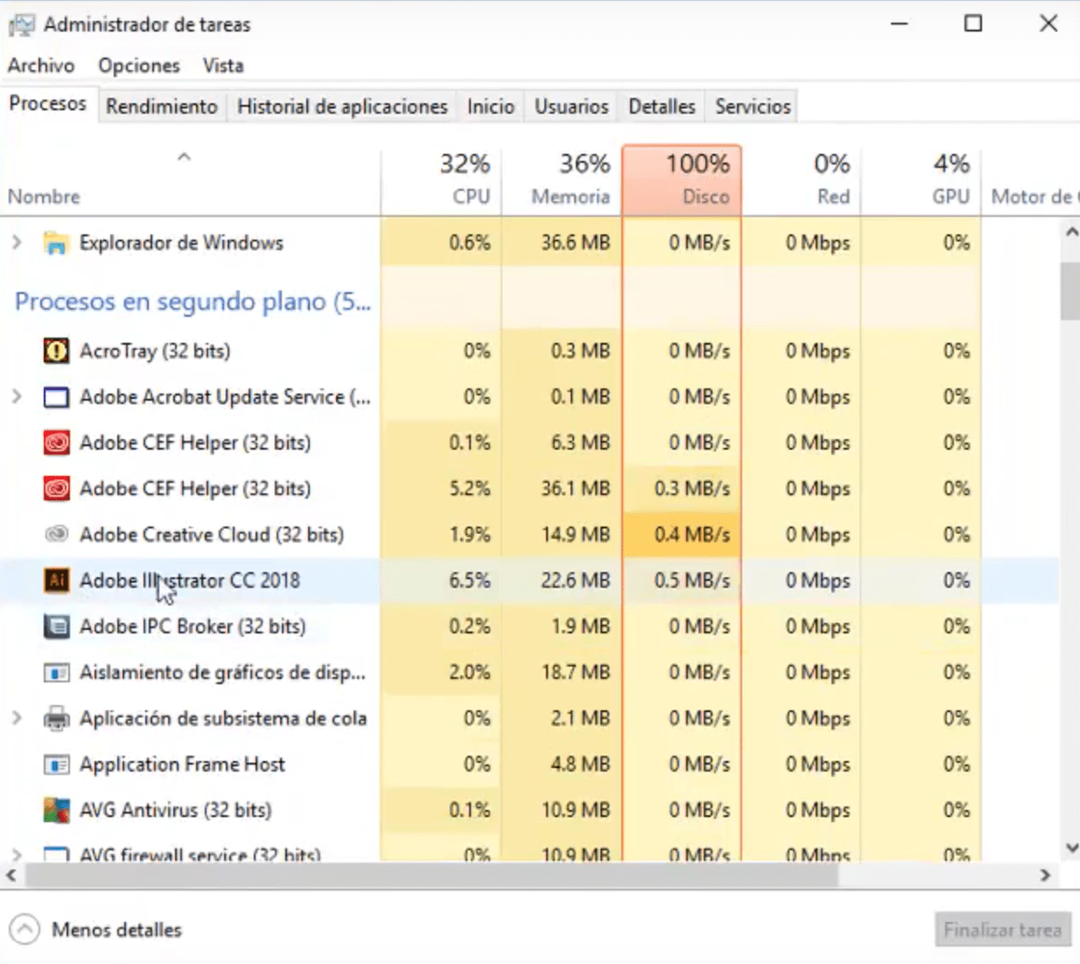Open the Inicio tab
This screenshot has height=964, width=1080.
[490, 107]
